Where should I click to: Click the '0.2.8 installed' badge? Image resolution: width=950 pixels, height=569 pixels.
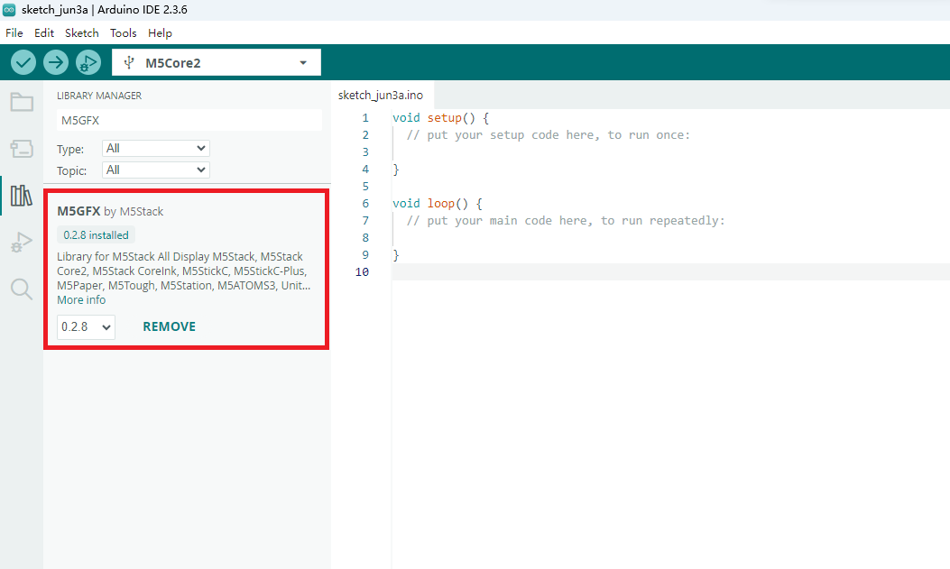pyautogui.click(x=97, y=234)
